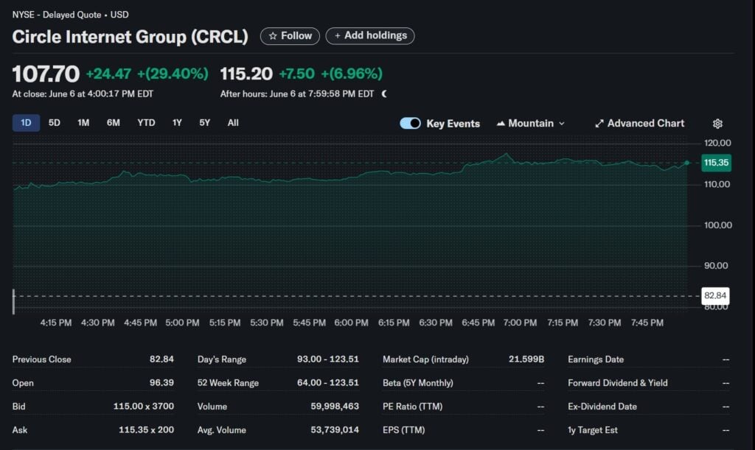Show the All time range
Screen dimensions: 755x450
pos(233,123)
